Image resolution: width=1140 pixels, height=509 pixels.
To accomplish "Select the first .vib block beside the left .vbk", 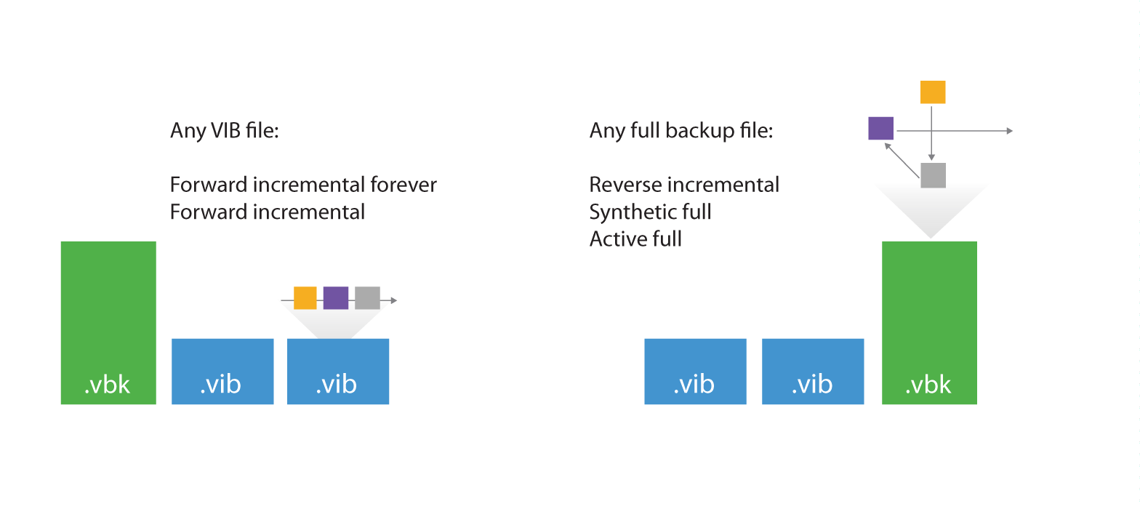I will (x=222, y=371).
